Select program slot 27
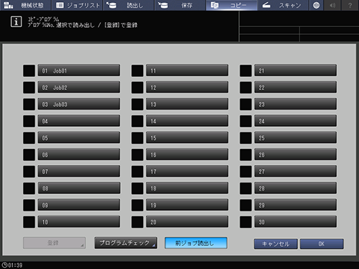Image resolution: width=359 pixels, height=269 pixels. (296, 171)
